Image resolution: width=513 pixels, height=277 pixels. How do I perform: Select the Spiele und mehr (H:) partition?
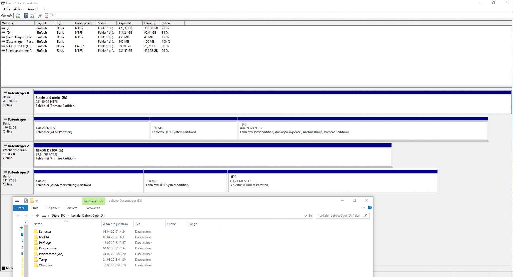pos(273,102)
